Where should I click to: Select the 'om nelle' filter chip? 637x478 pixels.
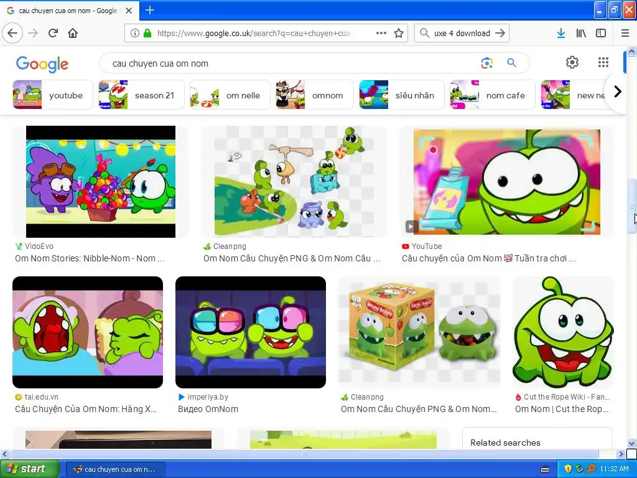coord(230,95)
